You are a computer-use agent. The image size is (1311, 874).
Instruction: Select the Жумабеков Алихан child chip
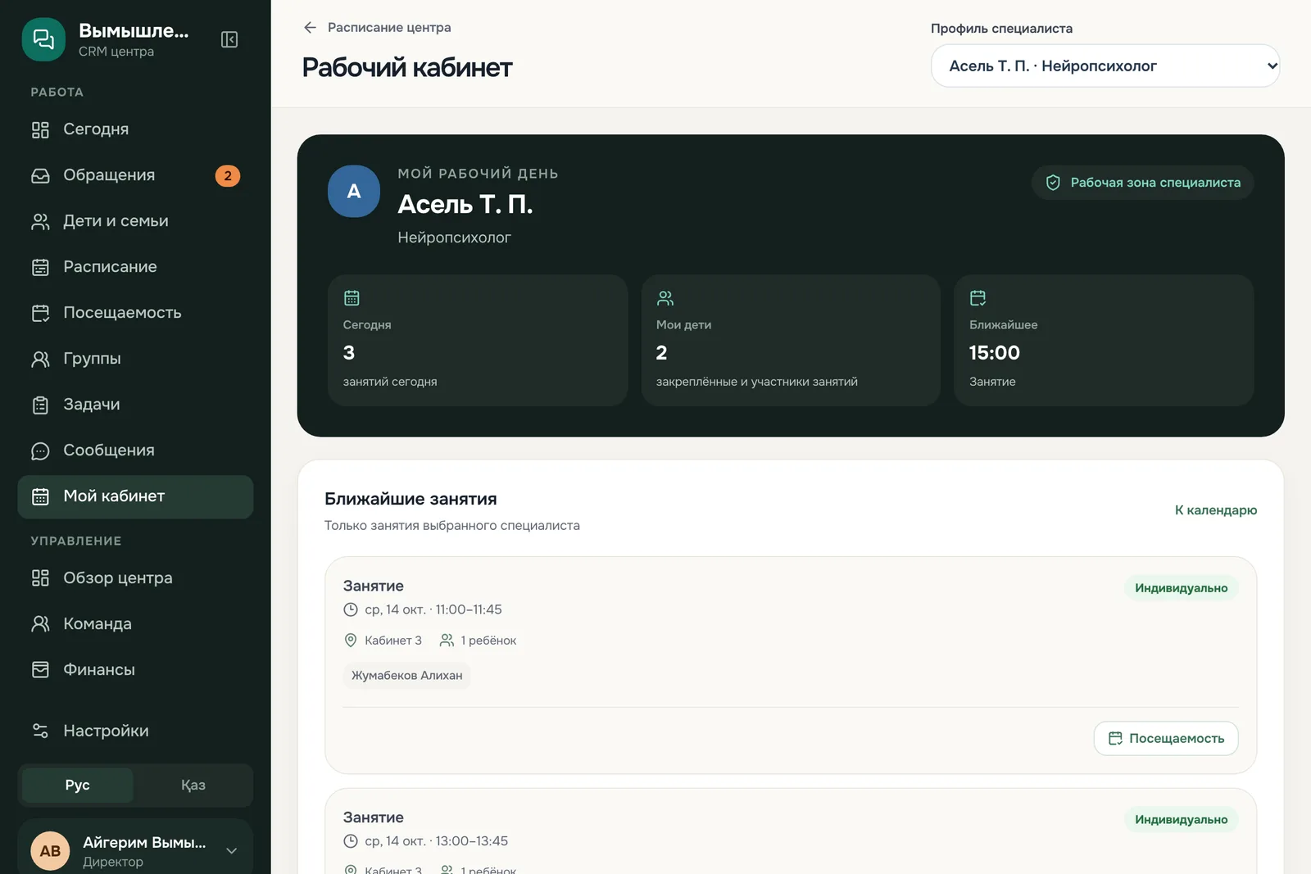coord(406,675)
